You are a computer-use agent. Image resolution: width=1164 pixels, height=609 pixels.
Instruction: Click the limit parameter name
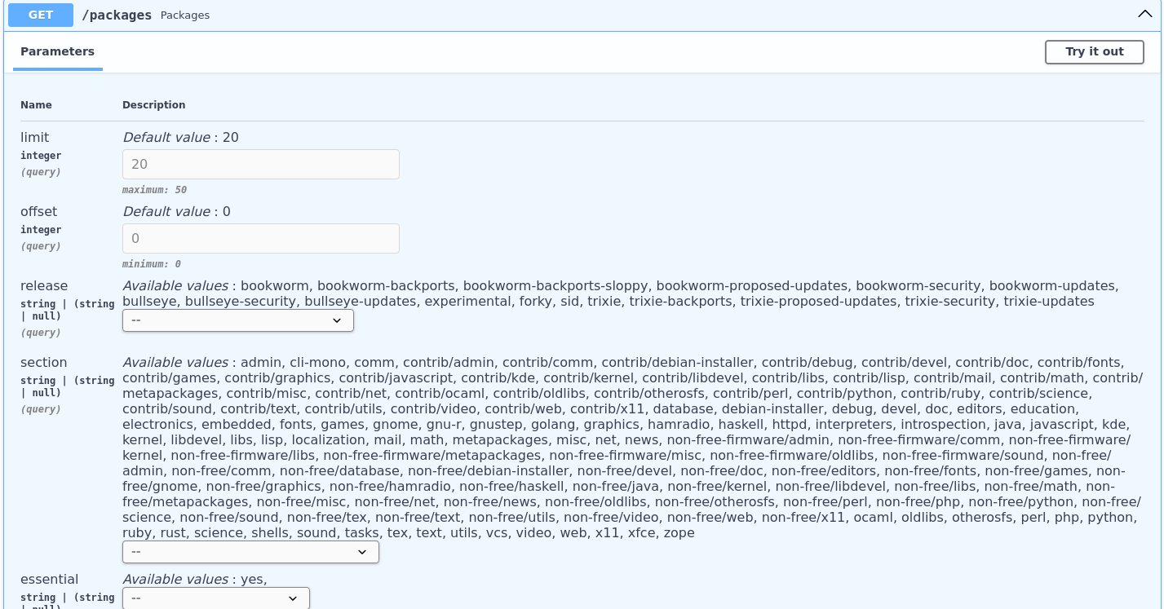tap(34, 137)
